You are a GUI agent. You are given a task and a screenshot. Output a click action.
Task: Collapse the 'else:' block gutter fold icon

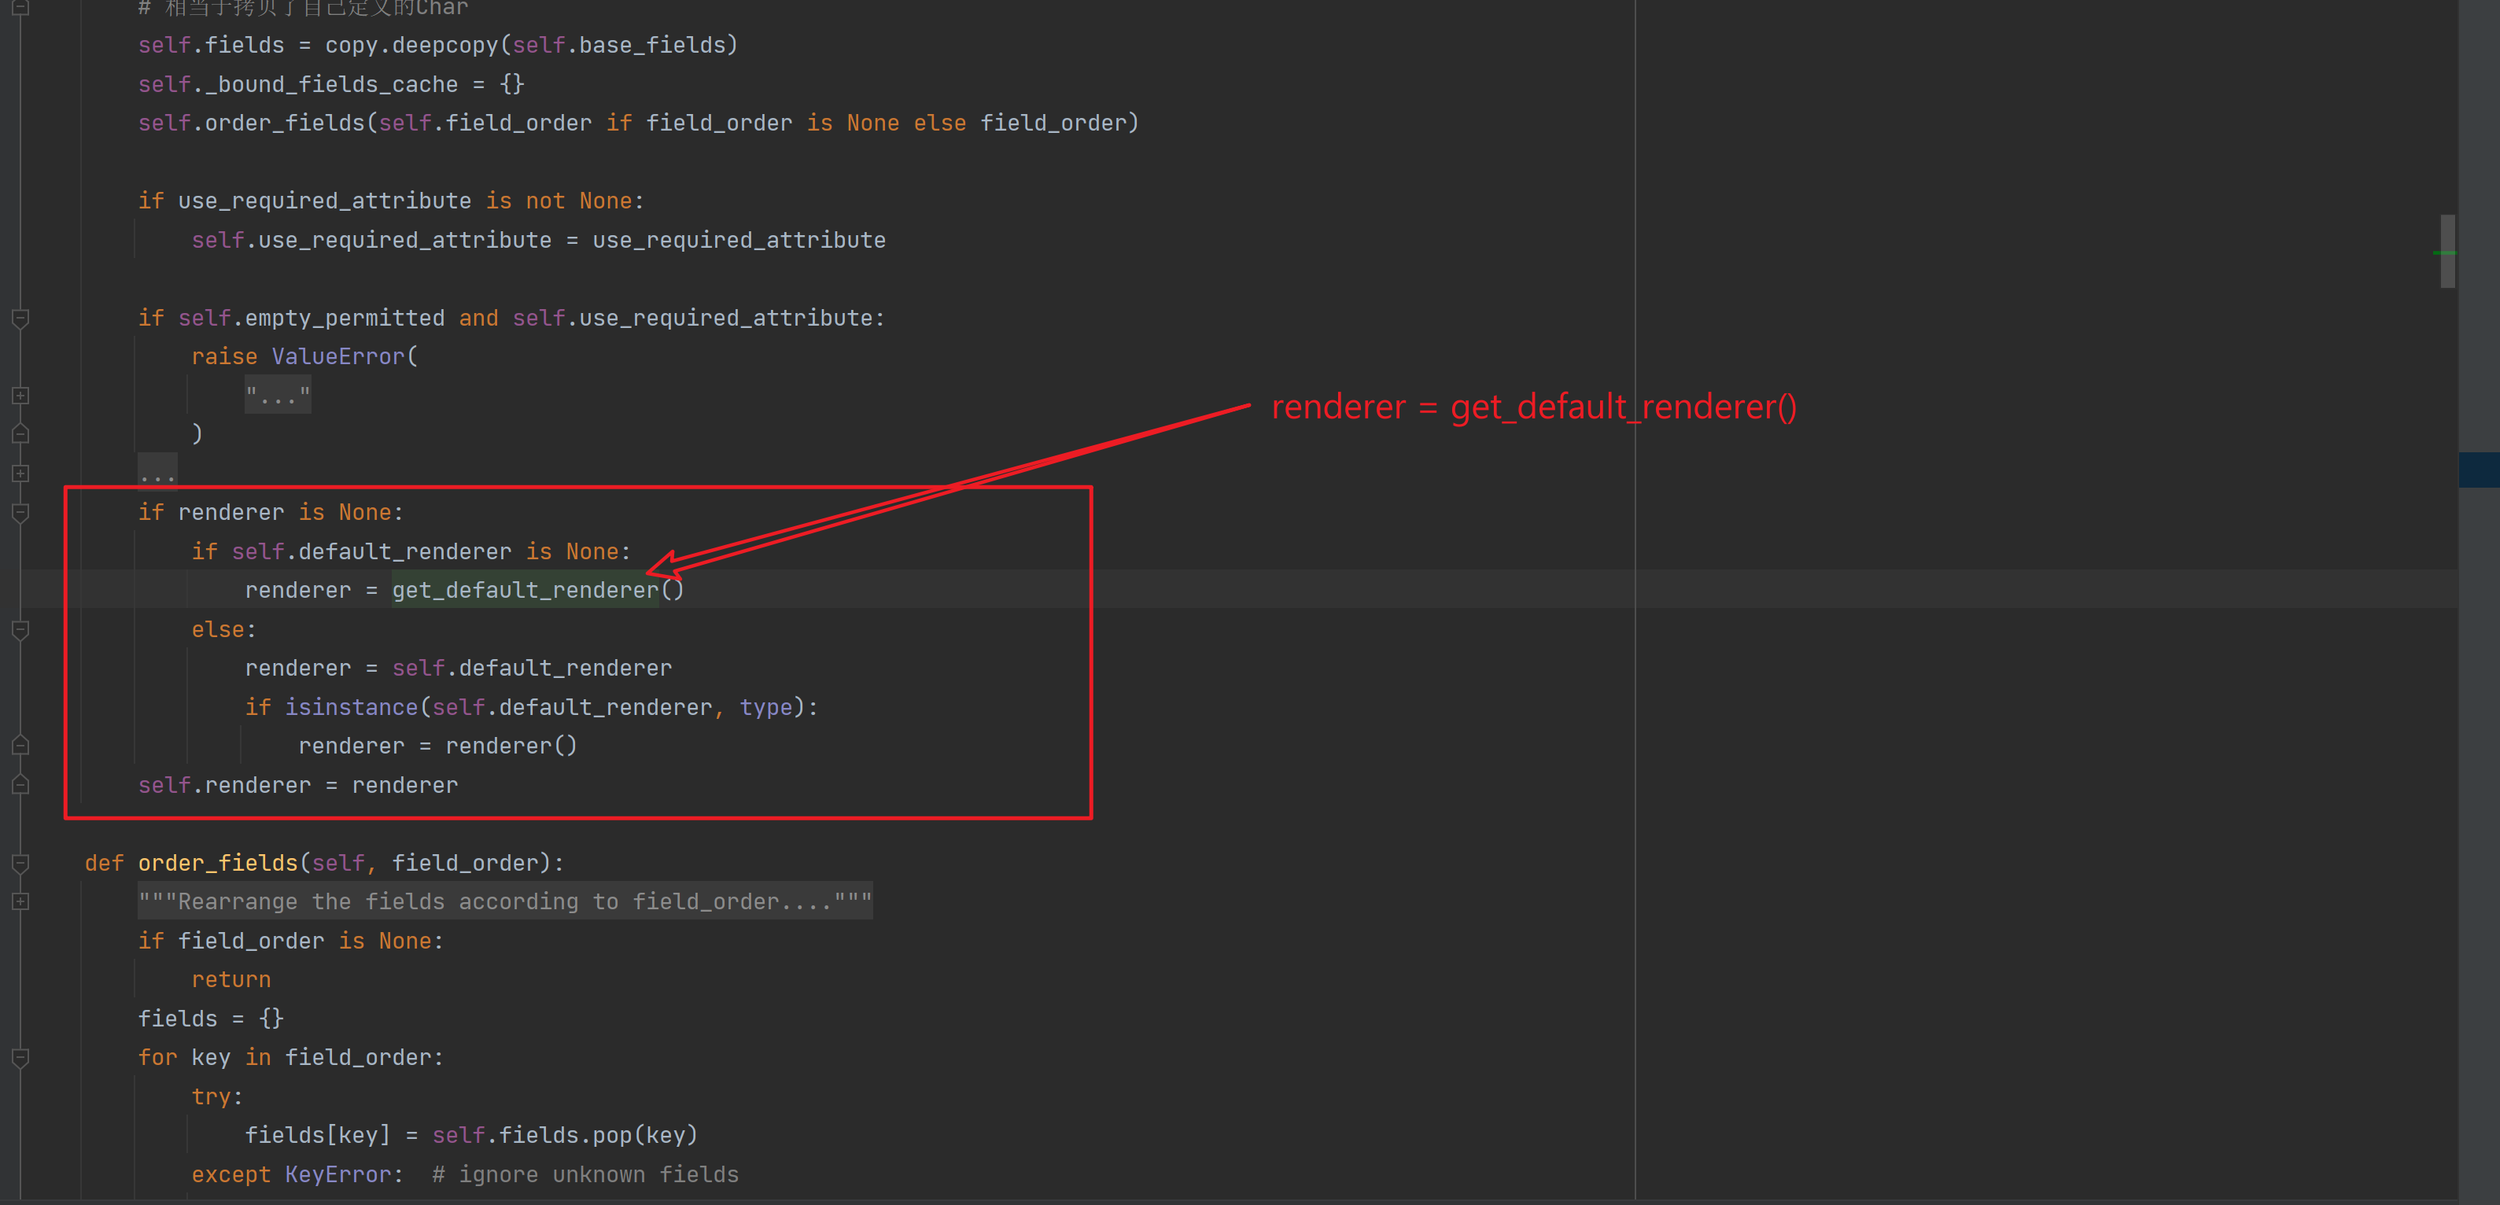click(x=20, y=630)
